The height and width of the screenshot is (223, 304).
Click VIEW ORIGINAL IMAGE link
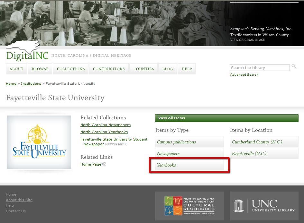coord(247,40)
